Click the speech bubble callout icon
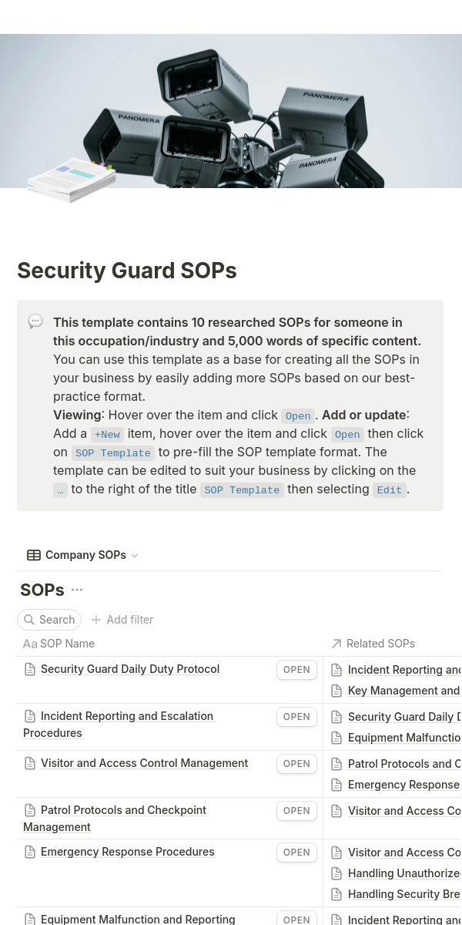The image size is (462, 925). (35, 322)
